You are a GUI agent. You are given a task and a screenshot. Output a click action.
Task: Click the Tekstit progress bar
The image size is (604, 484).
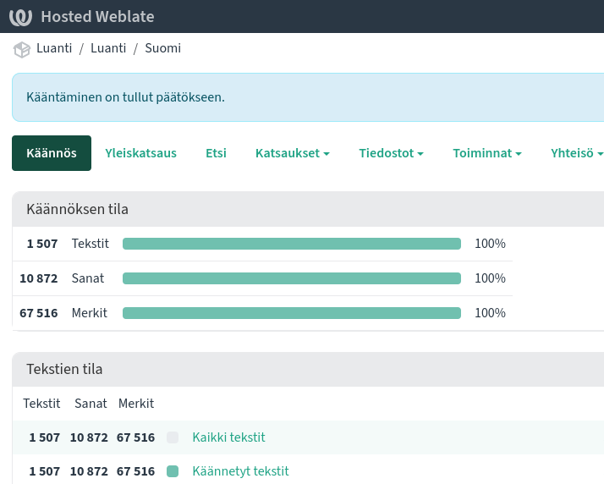coord(292,244)
